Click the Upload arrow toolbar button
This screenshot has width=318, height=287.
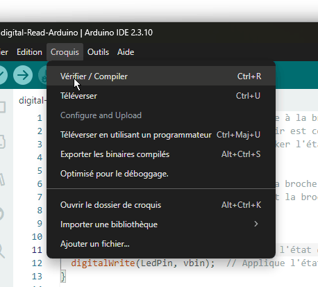[x=23, y=75]
